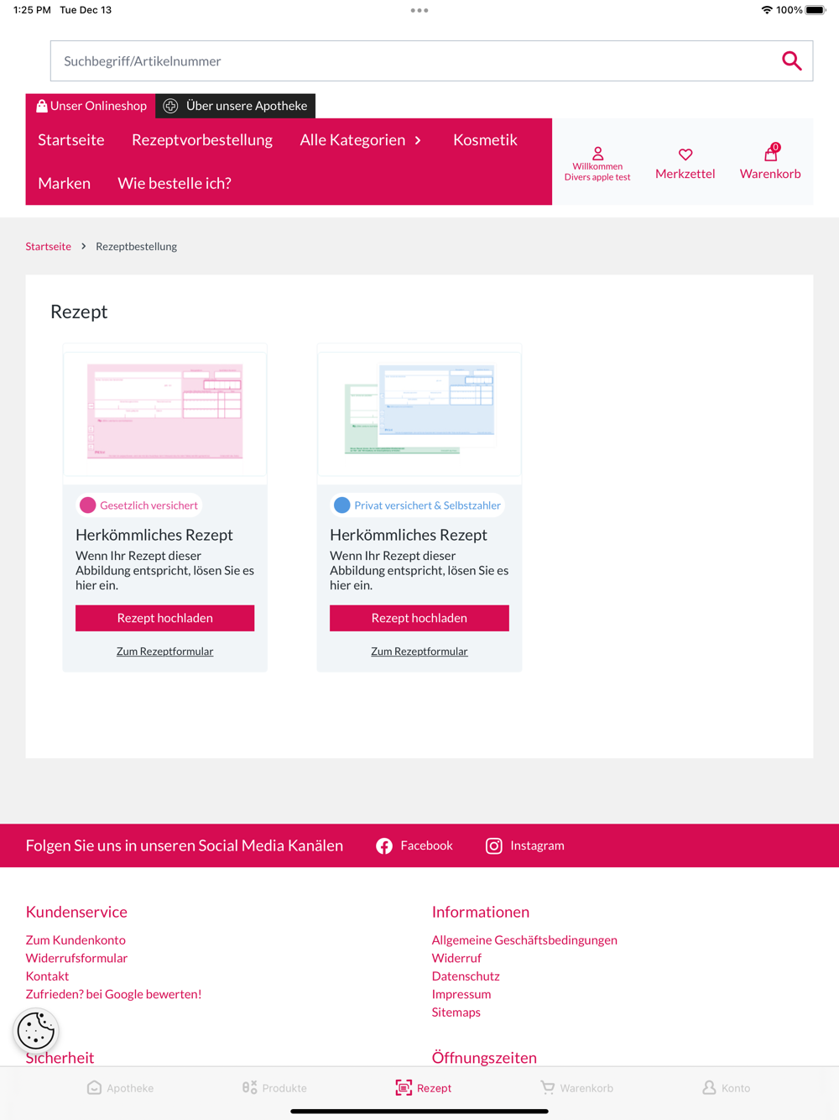Open Allgemeine Geschäftsbedingungen link
This screenshot has width=839, height=1120.
524,939
